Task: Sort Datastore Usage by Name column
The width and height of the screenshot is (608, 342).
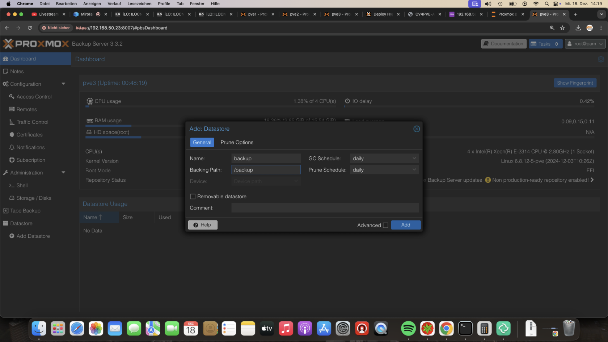Action: point(99,217)
